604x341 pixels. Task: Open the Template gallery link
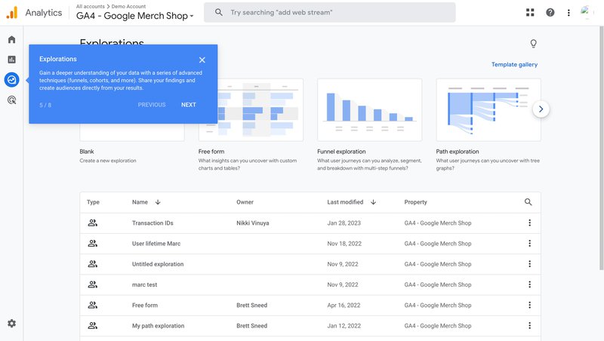[x=514, y=65]
